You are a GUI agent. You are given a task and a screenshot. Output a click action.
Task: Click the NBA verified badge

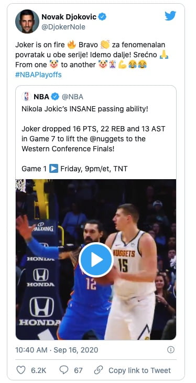[55, 97]
